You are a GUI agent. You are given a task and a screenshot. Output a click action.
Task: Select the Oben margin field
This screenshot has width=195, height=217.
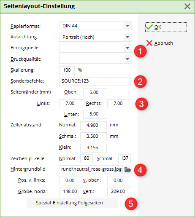coord(95,93)
